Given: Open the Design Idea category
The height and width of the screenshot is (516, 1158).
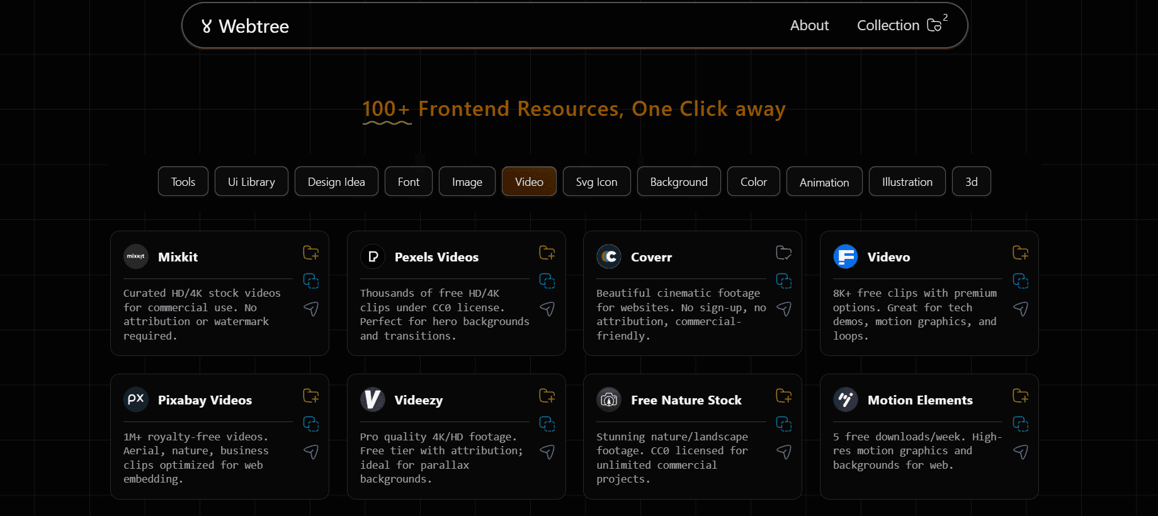Looking at the screenshot, I should [x=336, y=181].
